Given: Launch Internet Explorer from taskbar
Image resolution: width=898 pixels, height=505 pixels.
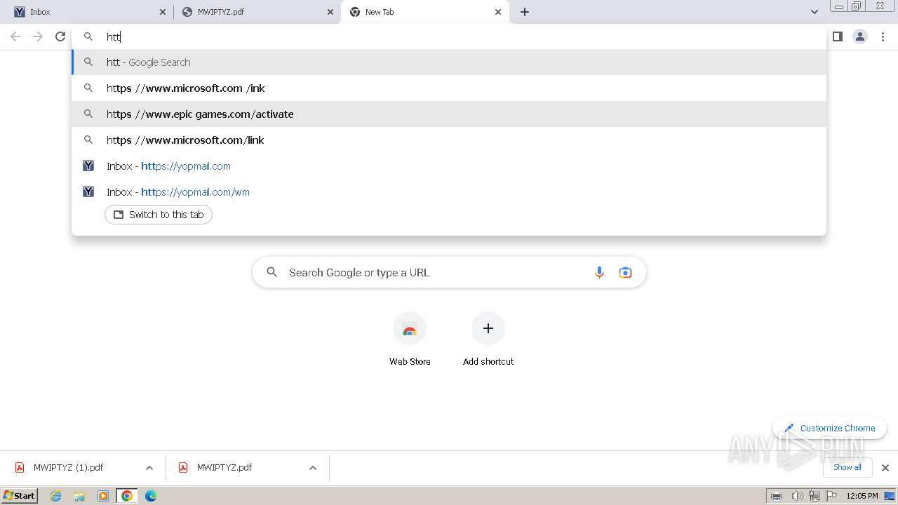Looking at the screenshot, I should [x=56, y=496].
